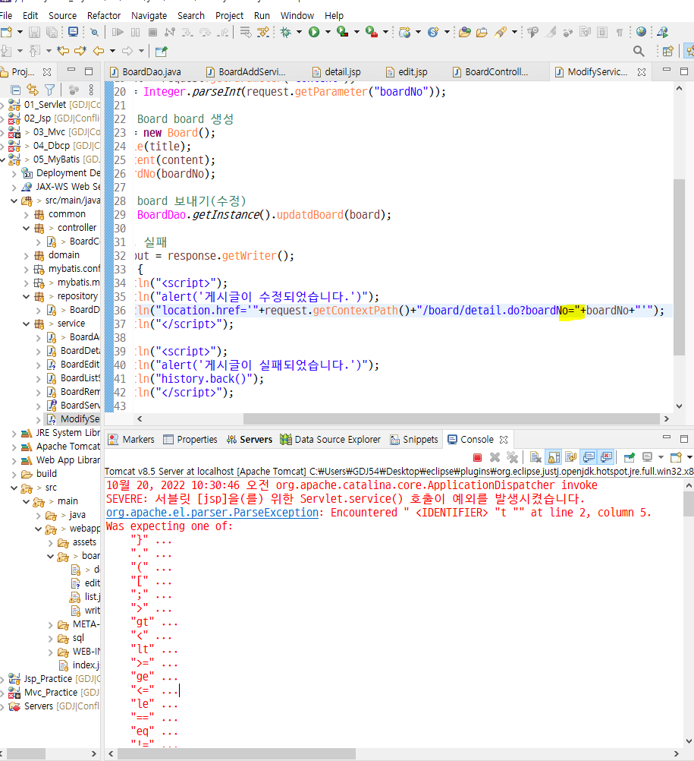Click the View Menu dots in Project Explorer
This screenshot has height=761, width=694.
tap(91, 90)
